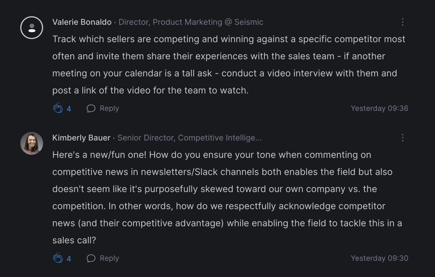435x277 pixels.
Task: Click Valerie Bonaldo's default avatar icon
Action: (x=32, y=28)
